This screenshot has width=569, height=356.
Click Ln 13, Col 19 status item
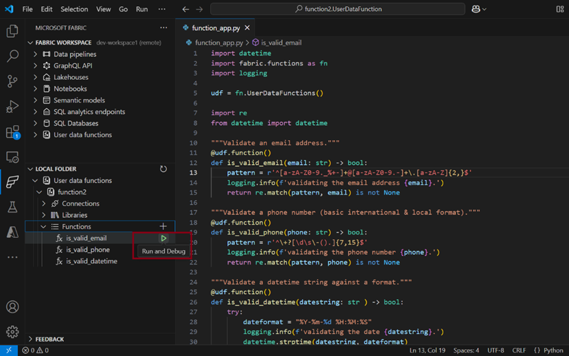click(x=428, y=351)
